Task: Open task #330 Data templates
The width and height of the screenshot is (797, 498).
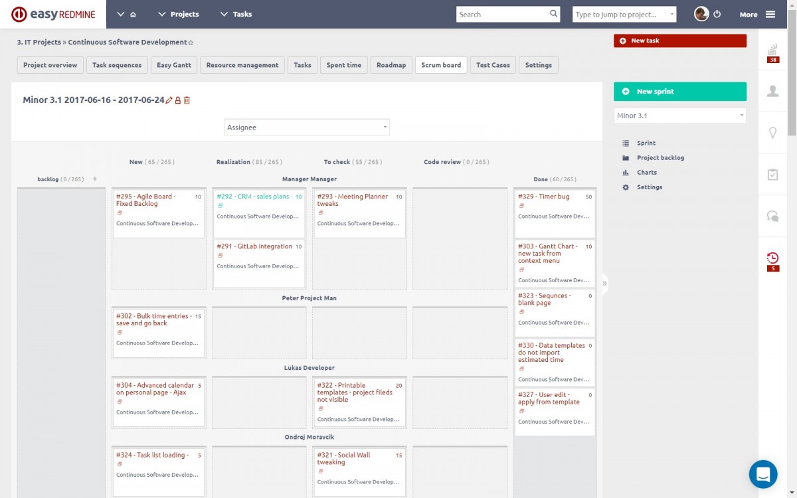Action: pos(551,353)
